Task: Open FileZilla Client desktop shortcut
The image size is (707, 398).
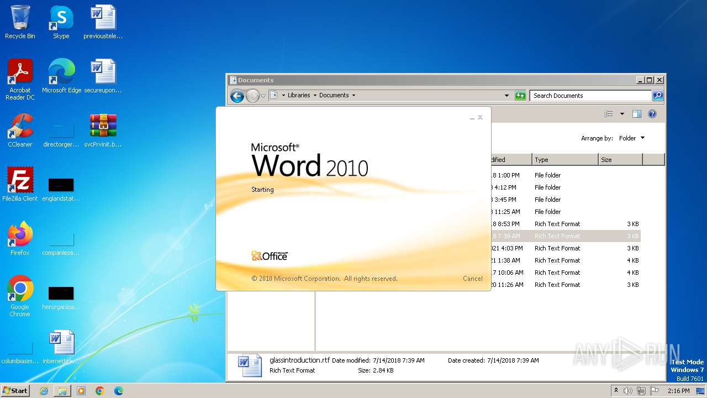Action: (20, 184)
